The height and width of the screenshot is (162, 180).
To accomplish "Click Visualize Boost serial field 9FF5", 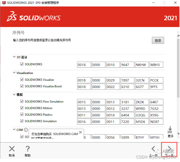I will pos(156,87).
